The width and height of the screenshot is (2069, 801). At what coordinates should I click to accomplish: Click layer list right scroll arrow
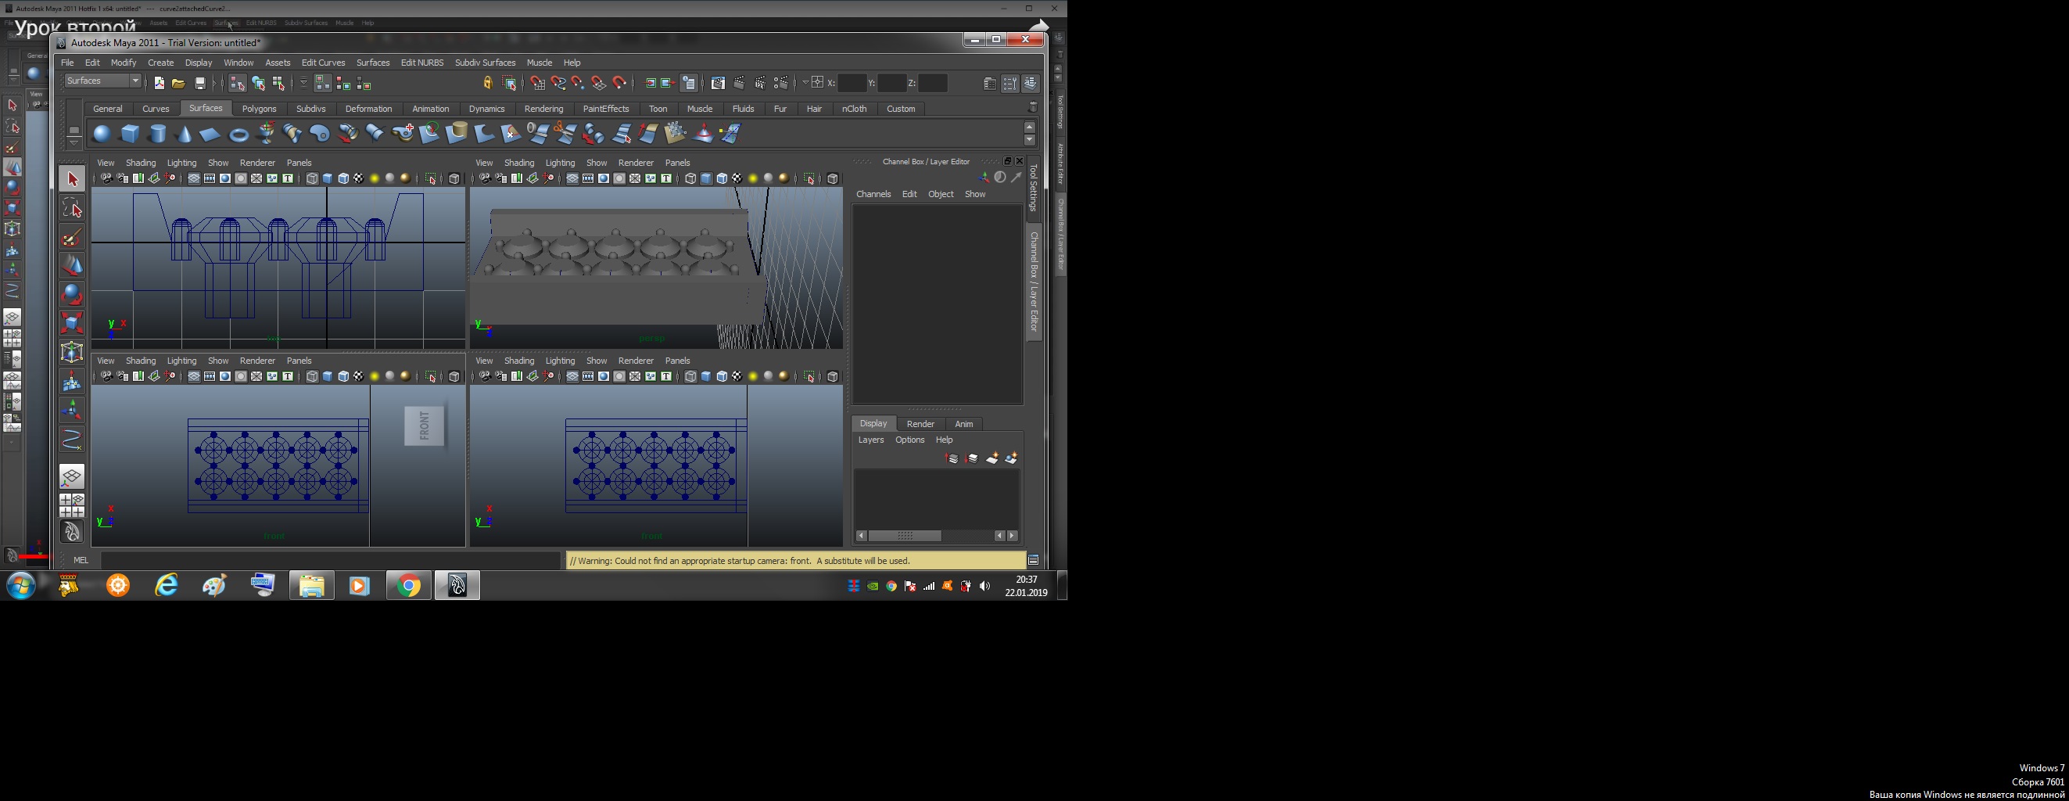click(1013, 536)
